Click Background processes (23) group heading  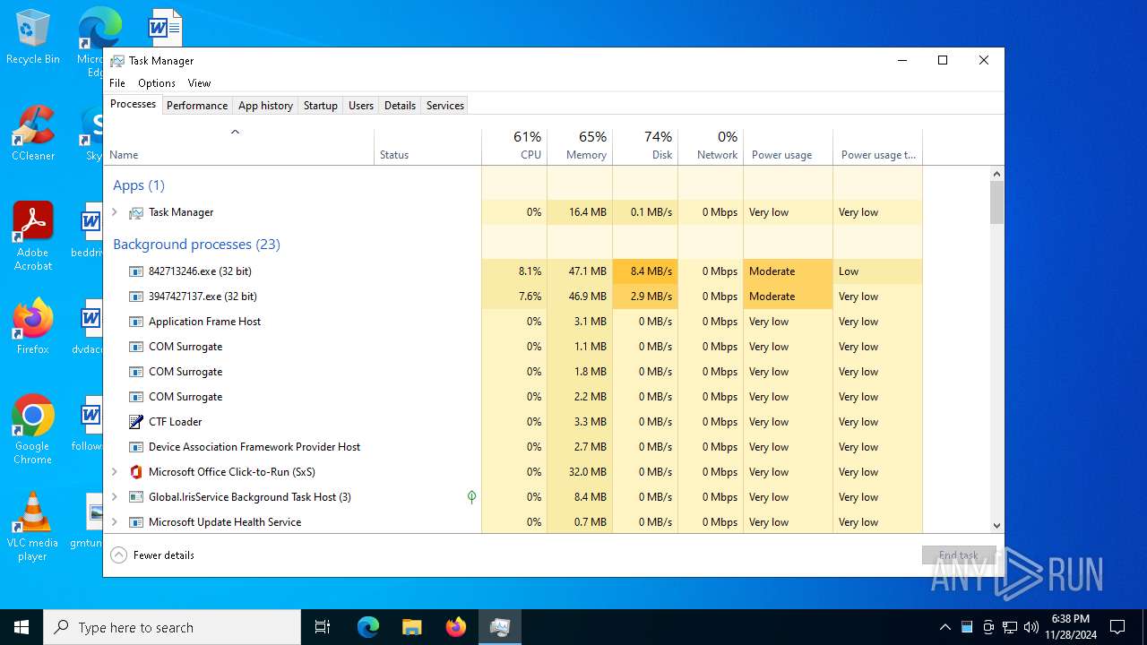pyautogui.click(x=196, y=245)
